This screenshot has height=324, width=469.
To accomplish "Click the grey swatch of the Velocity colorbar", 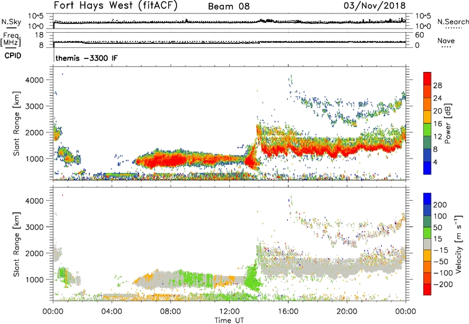I will [x=427, y=244].
